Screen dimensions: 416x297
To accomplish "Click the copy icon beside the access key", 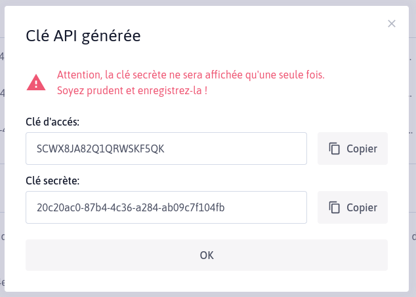I will coord(334,148).
